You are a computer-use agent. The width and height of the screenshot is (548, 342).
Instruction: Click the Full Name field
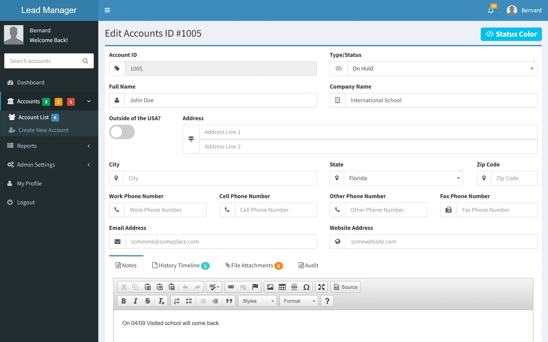(220, 100)
